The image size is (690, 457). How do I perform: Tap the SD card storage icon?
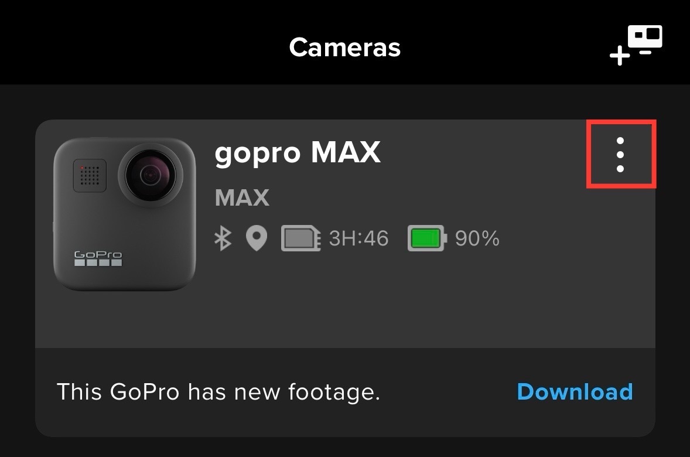[300, 238]
